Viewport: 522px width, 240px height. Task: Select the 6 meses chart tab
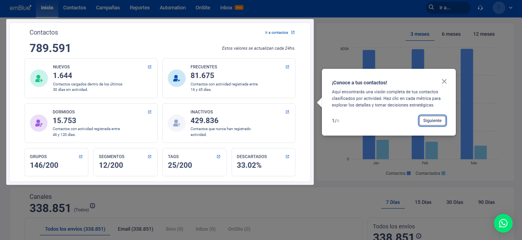pos(451,34)
